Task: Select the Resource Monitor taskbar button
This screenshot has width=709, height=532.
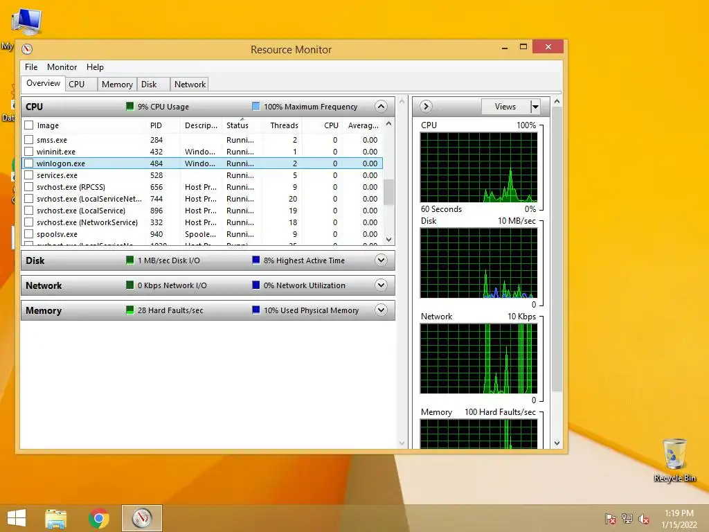Action: 142,518
